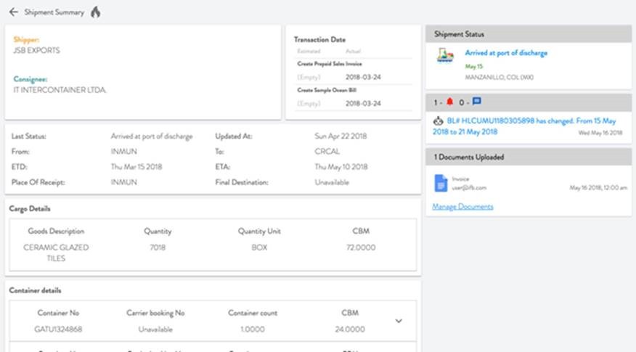Click the Create Sample Ocean Bill entry
Screen dimensions: 636x352
[327, 90]
